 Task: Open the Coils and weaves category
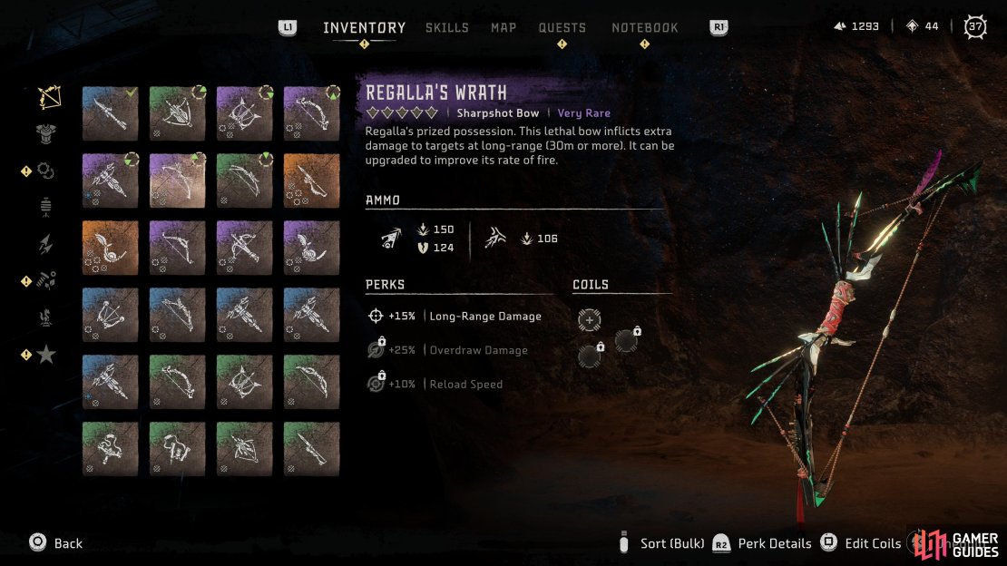coord(45,171)
